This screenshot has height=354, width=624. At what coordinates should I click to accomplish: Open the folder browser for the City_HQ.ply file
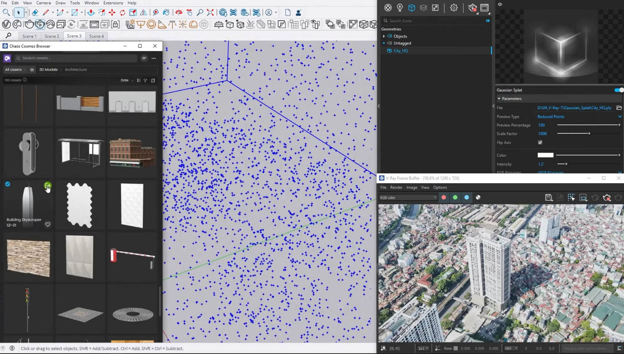click(x=619, y=108)
